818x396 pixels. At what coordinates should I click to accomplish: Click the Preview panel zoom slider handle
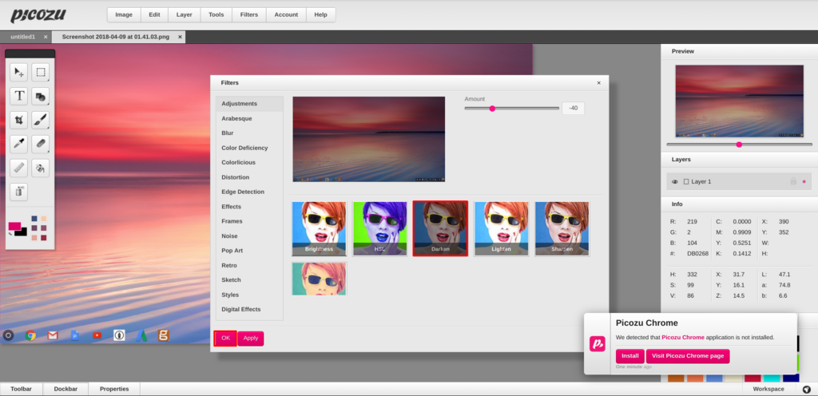(x=739, y=145)
